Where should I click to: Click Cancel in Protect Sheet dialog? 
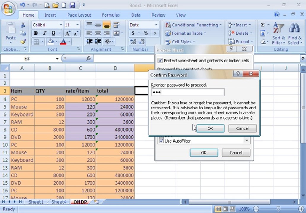(236, 153)
